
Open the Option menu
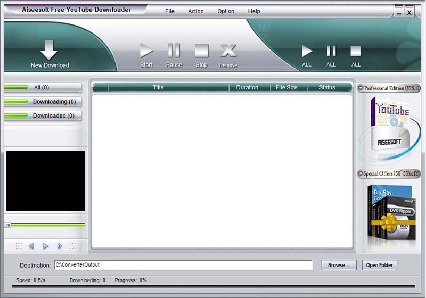click(225, 11)
